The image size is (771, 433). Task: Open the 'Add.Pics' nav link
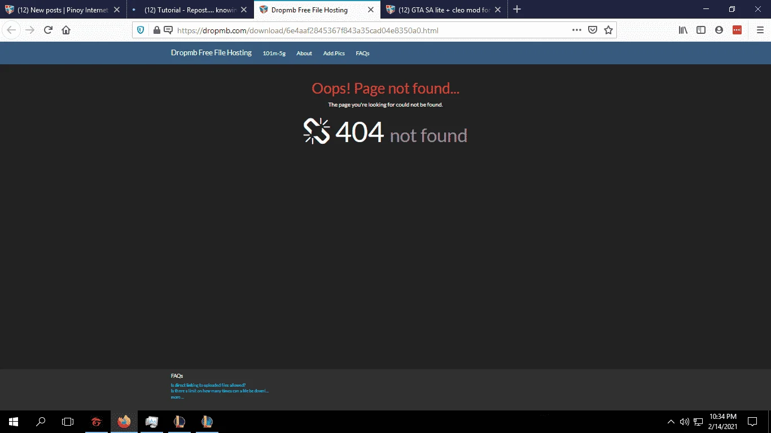(x=334, y=53)
